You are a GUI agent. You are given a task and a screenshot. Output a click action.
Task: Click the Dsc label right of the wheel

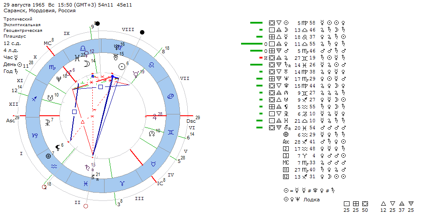click(x=191, y=121)
